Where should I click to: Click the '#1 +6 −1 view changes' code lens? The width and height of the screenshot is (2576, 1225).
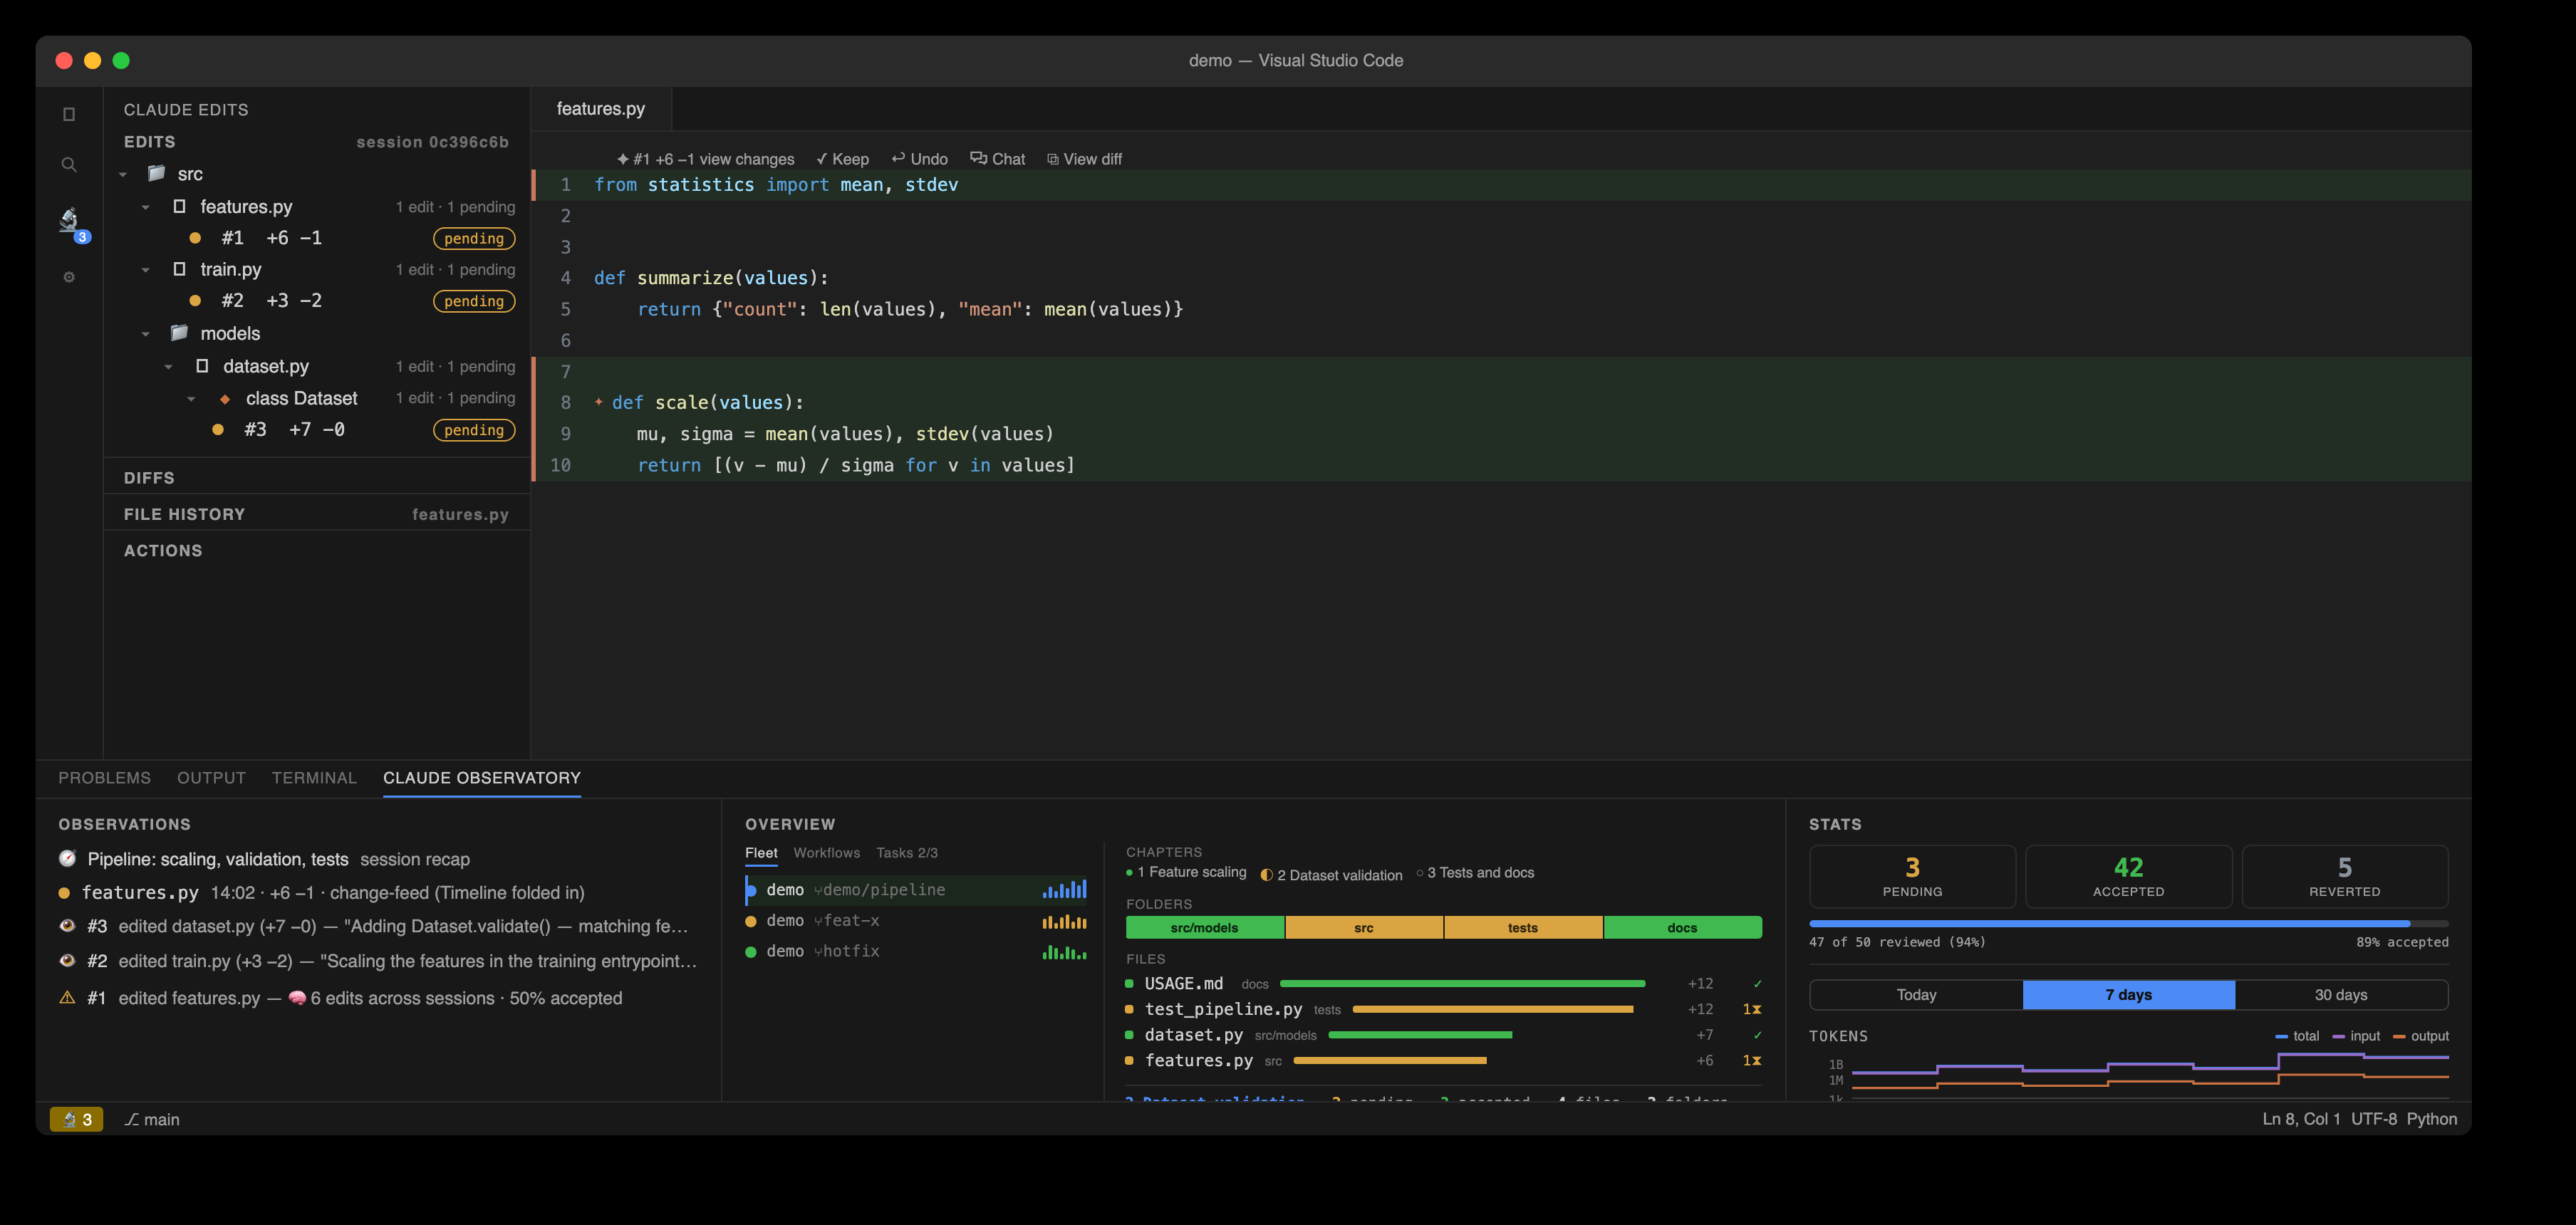pyautogui.click(x=706, y=159)
